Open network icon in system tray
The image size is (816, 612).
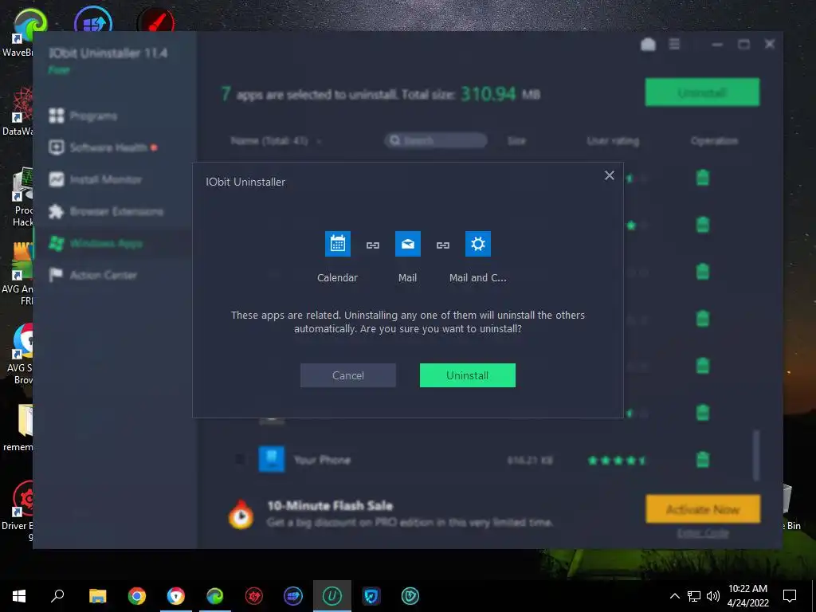(x=694, y=596)
